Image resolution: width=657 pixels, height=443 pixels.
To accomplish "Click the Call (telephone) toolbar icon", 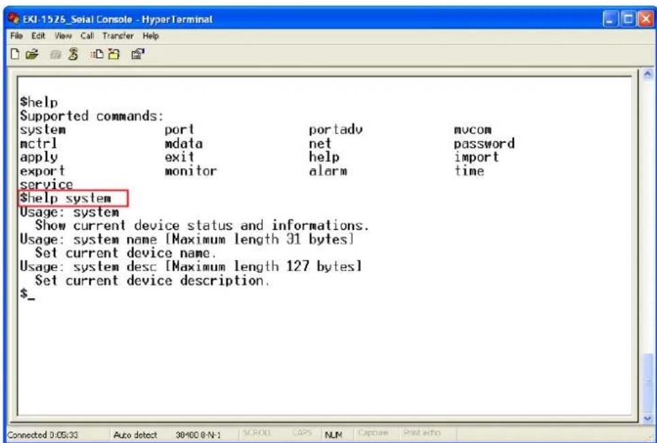I will (x=55, y=54).
